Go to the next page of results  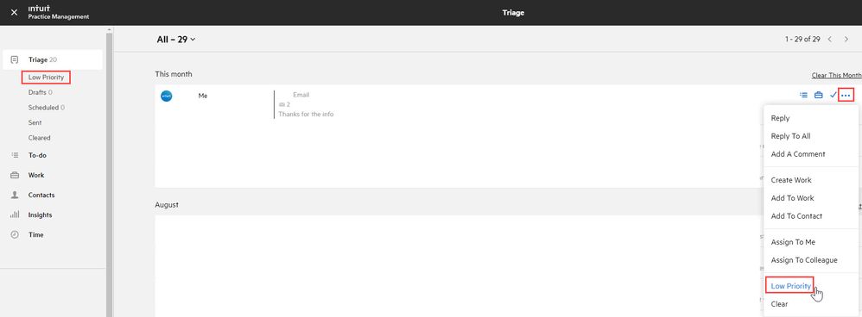coord(846,40)
